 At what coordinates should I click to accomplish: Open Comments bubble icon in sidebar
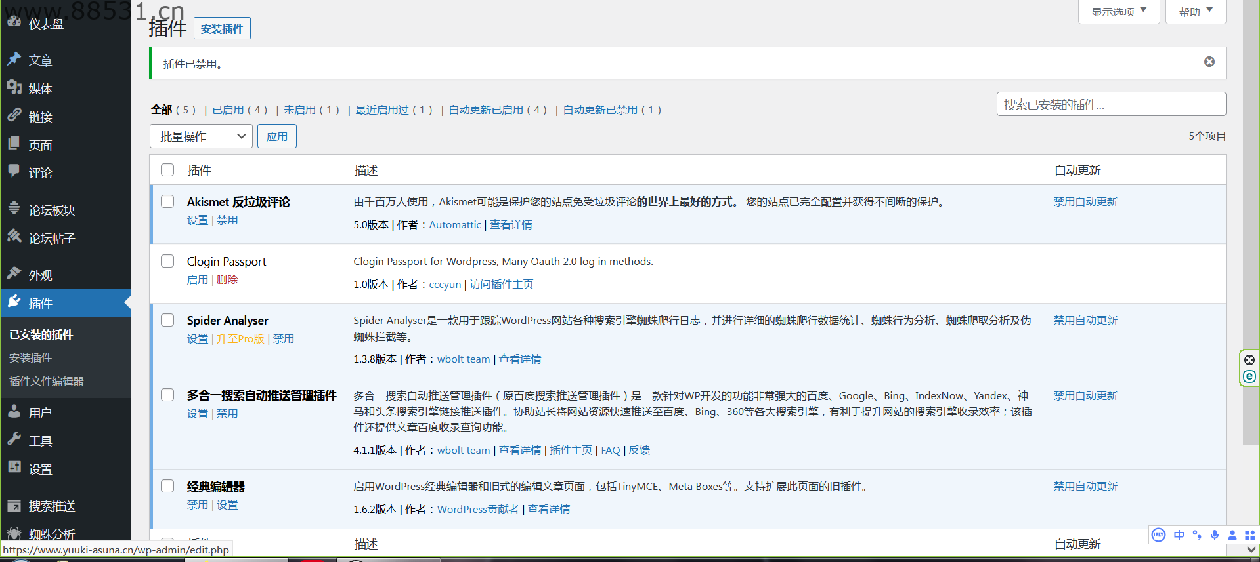click(14, 171)
